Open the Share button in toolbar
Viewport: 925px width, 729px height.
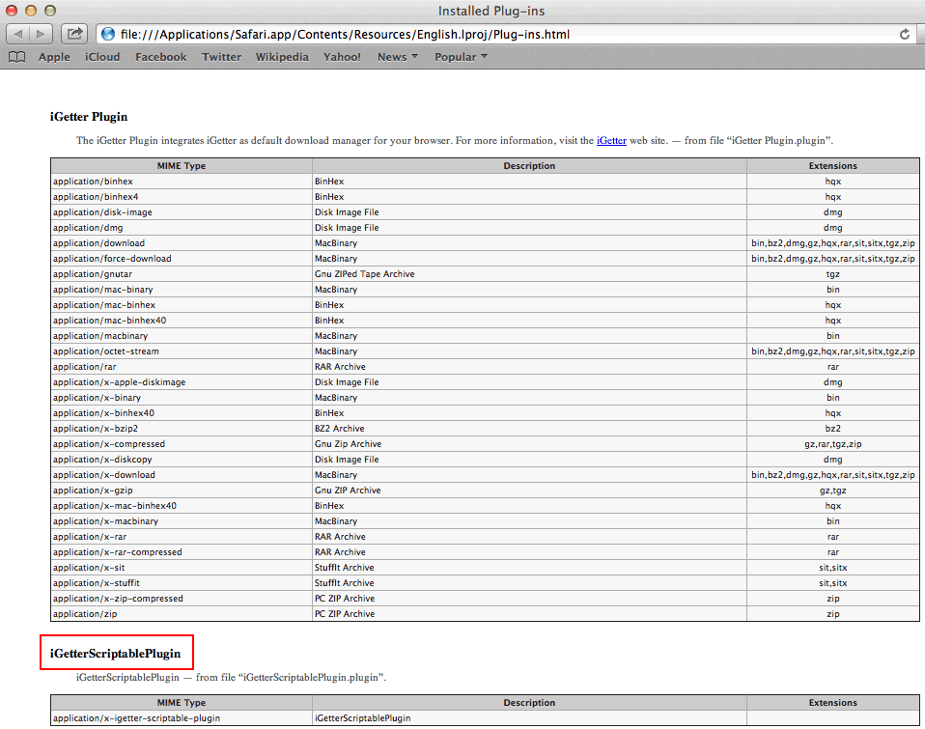(x=74, y=34)
